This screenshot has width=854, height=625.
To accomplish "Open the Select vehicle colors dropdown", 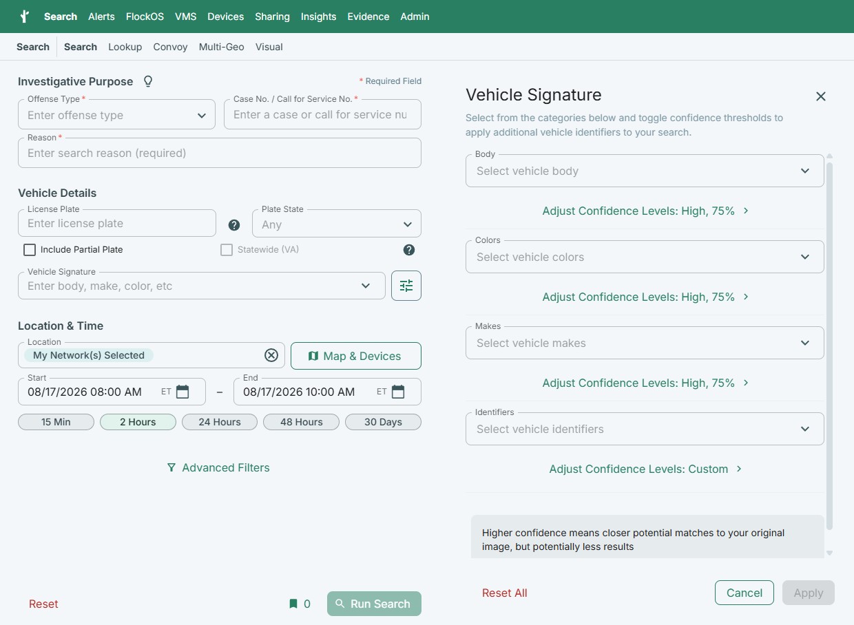I will click(x=645, y=257).
